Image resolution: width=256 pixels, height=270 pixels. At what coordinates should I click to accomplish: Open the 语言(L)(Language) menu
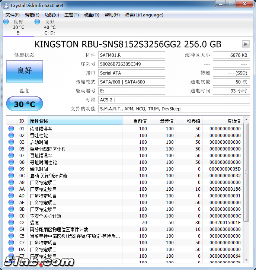tap(144, 15)
